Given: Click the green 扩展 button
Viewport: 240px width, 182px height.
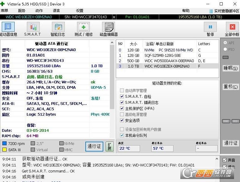Looking at the screenshot, I should [x=110, y=146].
